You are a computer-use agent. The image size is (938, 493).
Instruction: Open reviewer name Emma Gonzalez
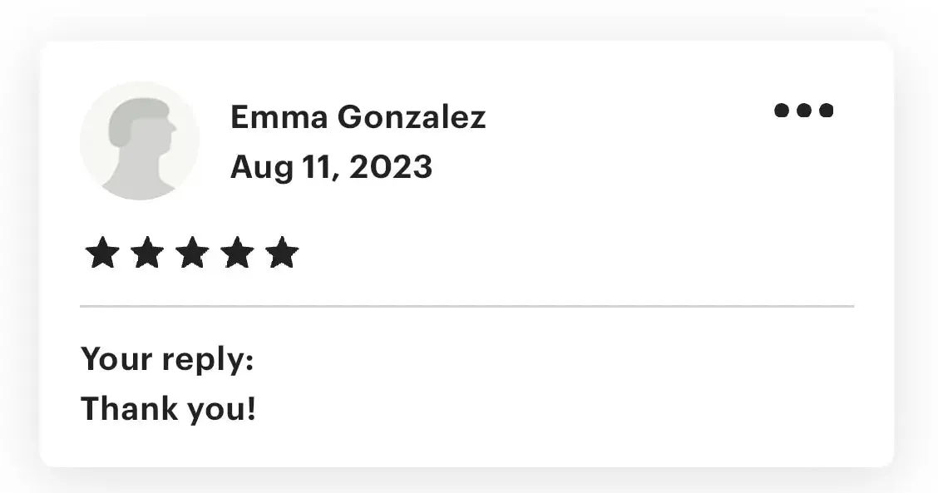[358, 116]
